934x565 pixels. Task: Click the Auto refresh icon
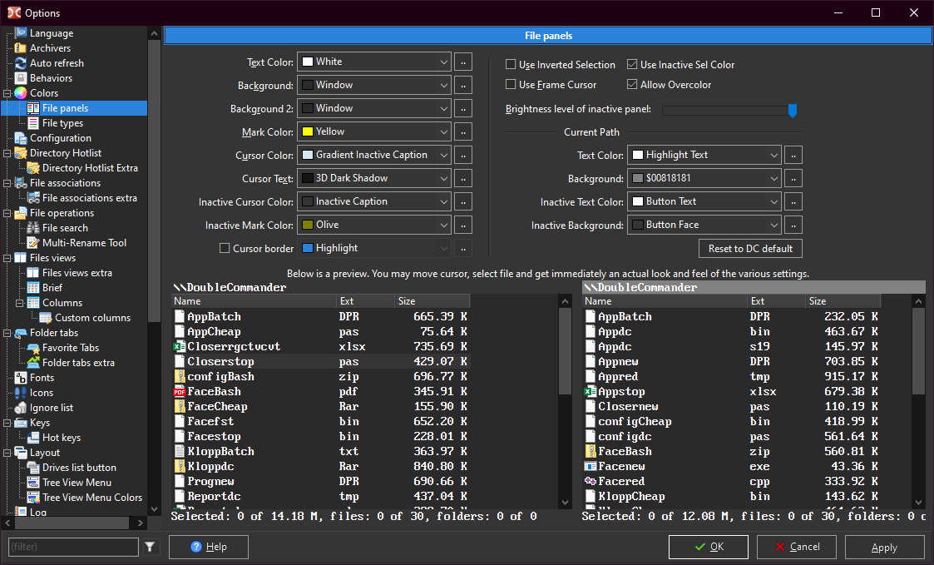tap(21, 63)
